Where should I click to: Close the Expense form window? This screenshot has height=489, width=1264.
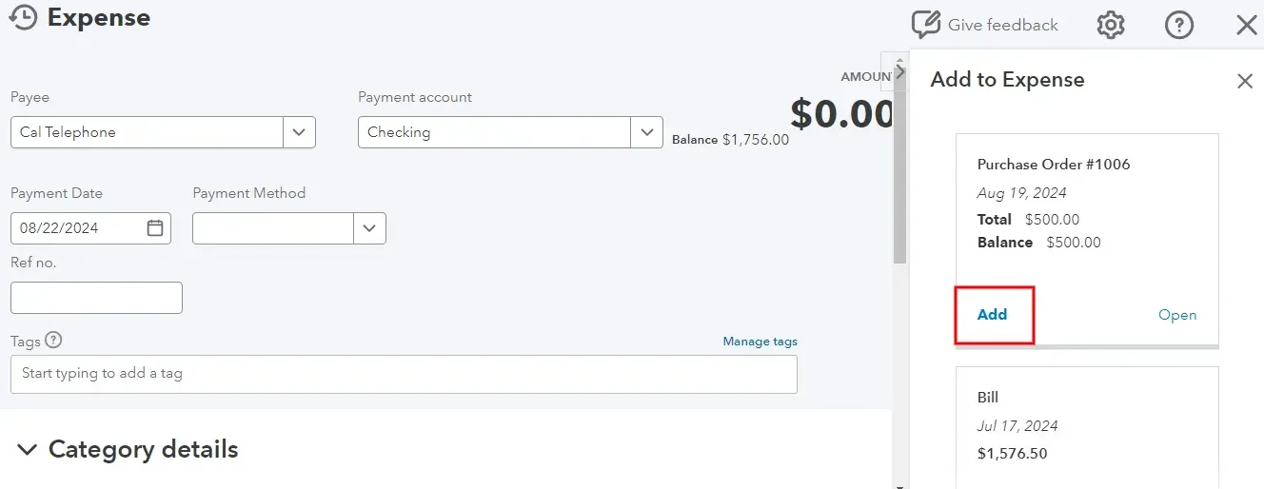click(x=1247, y=25)
